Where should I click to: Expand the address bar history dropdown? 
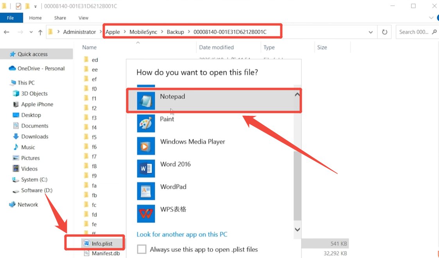coord(371,32)
